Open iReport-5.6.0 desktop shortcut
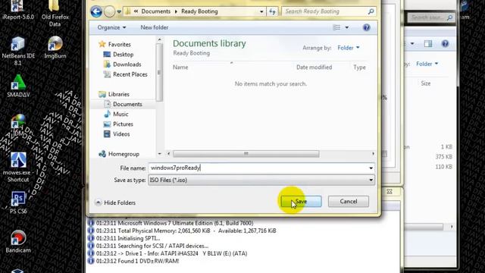This screenshot has width=485, height=273. click(x=18, y=10)
